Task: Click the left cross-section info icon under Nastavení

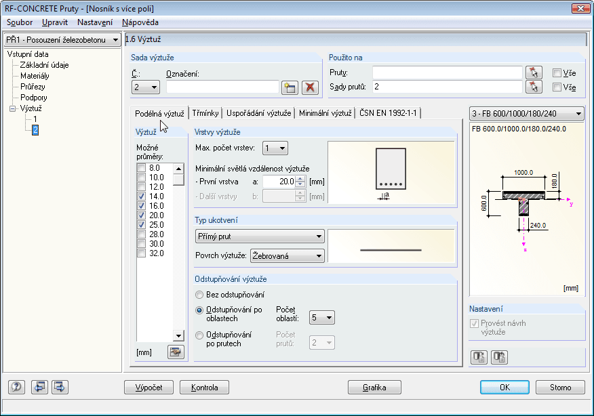Action: point(479,357)
